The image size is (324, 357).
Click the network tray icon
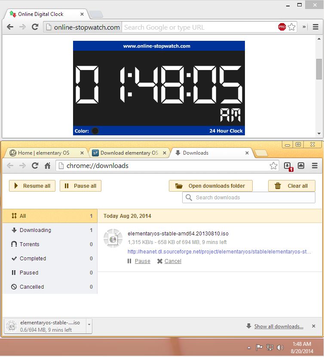click(x=270, y=348)
